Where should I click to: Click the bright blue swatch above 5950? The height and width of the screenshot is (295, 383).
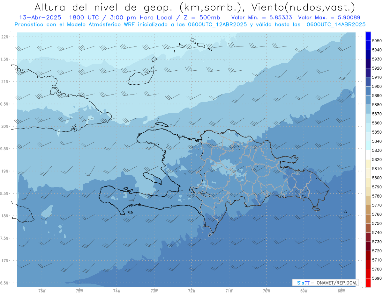(368, 36)
